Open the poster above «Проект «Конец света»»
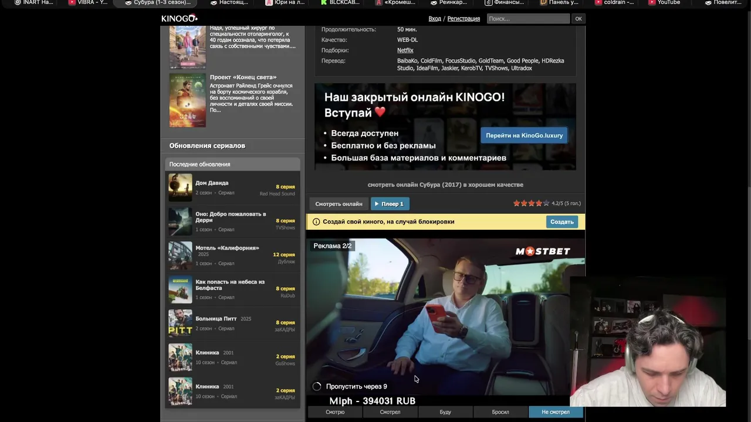The height and width of the screenshot is (422, 751). point(188,47)
